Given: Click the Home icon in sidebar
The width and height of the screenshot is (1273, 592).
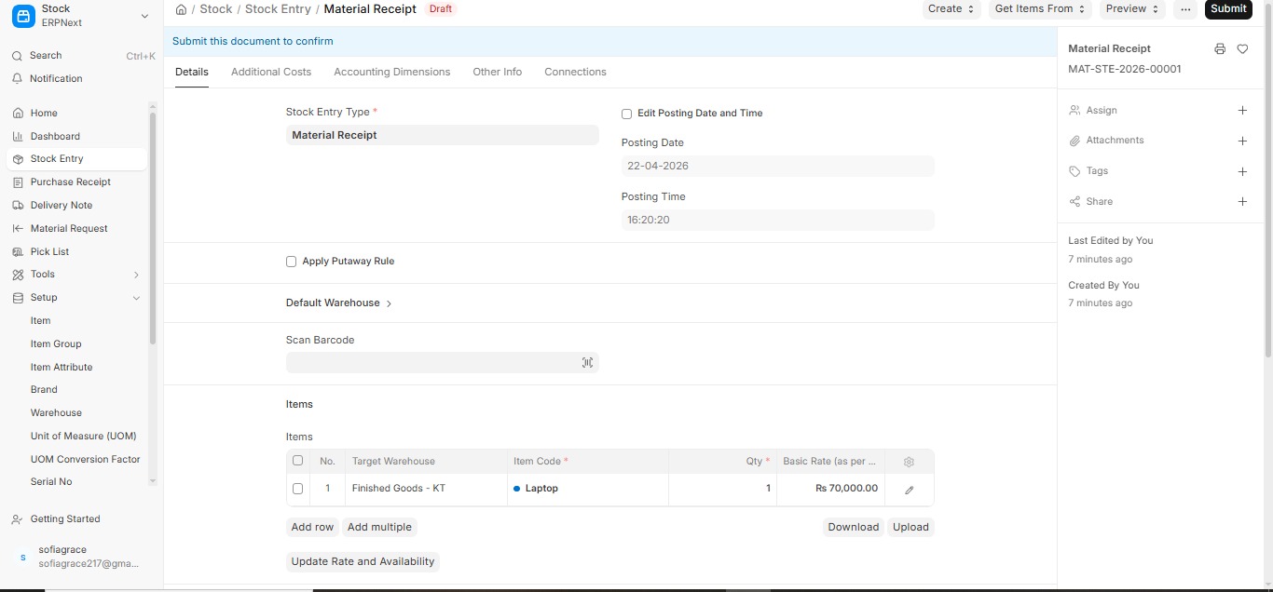Looking at the screenshot, I should [x=18, y=114].
